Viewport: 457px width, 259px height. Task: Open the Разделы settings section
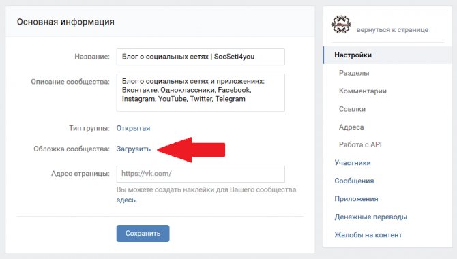click(354, 73)
